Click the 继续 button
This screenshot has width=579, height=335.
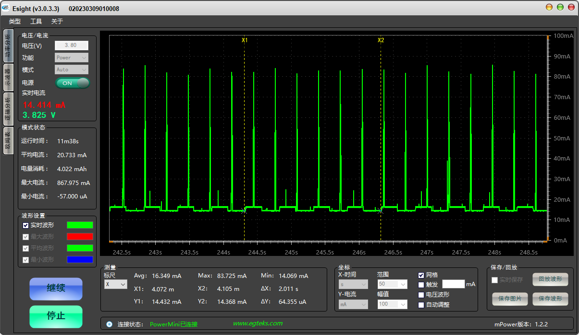coord(56,289)
